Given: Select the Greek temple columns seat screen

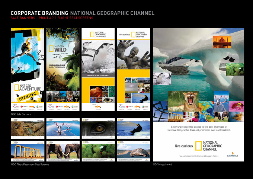Looking at the screenshot, I should (28, 151).
